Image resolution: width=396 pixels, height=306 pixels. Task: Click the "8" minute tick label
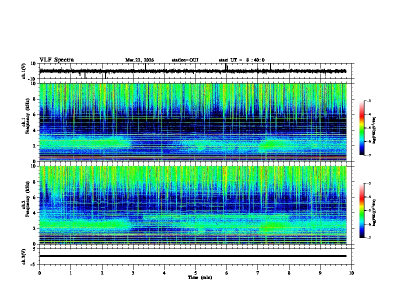[289, 273]
